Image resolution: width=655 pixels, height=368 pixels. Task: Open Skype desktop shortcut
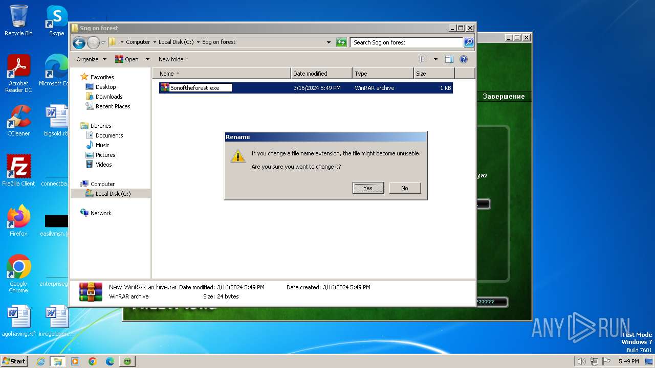pyautogui.click(x=56, y=20)
